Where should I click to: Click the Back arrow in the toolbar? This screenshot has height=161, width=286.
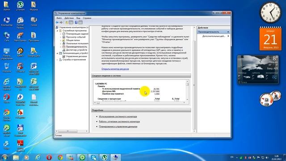[x=57, y=22]
